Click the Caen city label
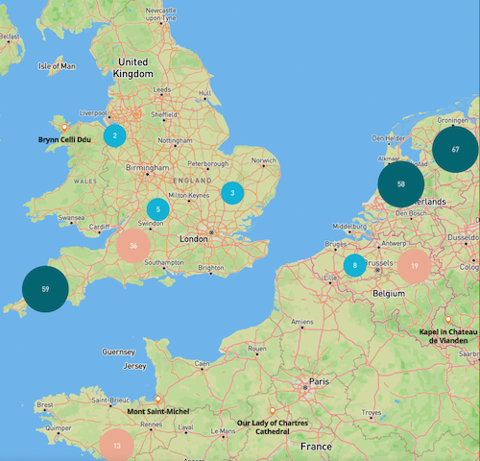The image size is (480, 461). pyautogui.click(x=203, y=364)
